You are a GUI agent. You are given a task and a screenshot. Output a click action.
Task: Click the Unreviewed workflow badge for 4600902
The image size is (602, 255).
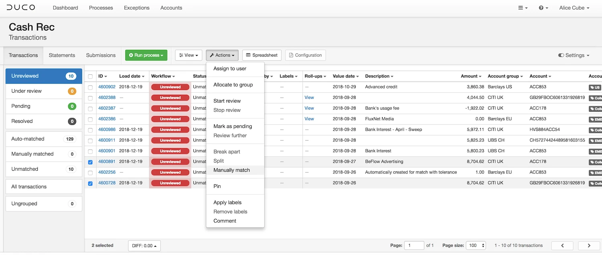coord(170,87)
